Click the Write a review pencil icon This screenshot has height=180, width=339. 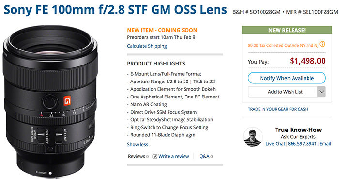pos(154,156)
